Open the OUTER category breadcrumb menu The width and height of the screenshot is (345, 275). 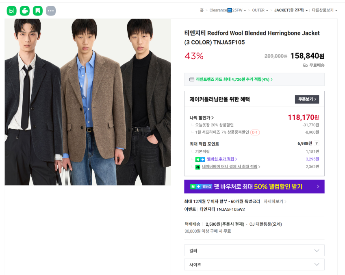click(260, 10)
